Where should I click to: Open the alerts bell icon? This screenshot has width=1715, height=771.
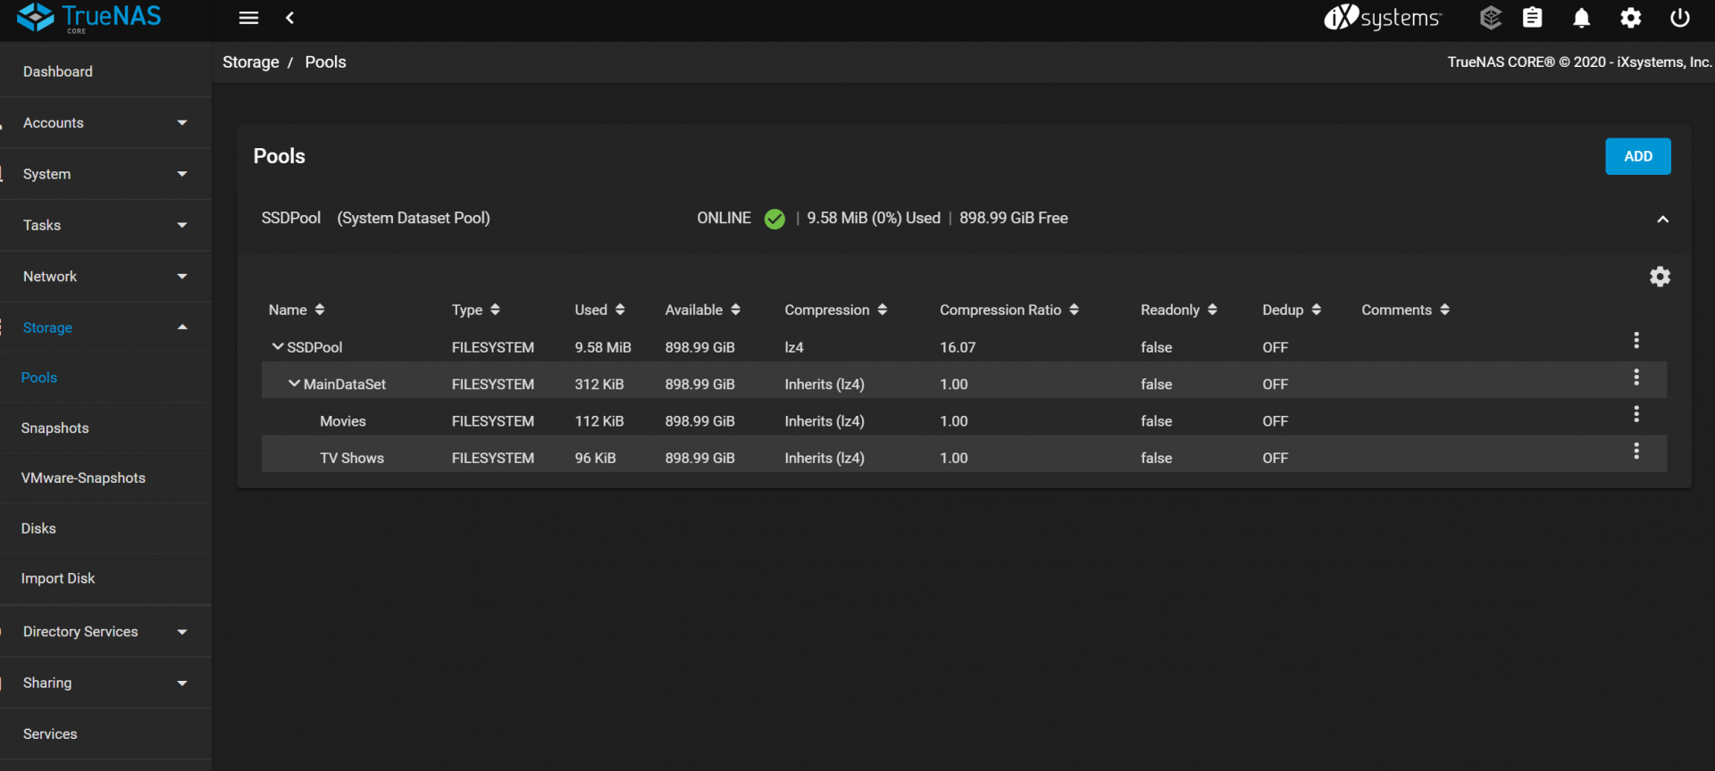coord(1581,18)
